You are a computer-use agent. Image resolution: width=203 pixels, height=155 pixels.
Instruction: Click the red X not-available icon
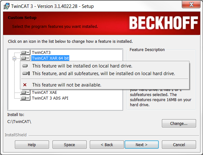point(25,85)
